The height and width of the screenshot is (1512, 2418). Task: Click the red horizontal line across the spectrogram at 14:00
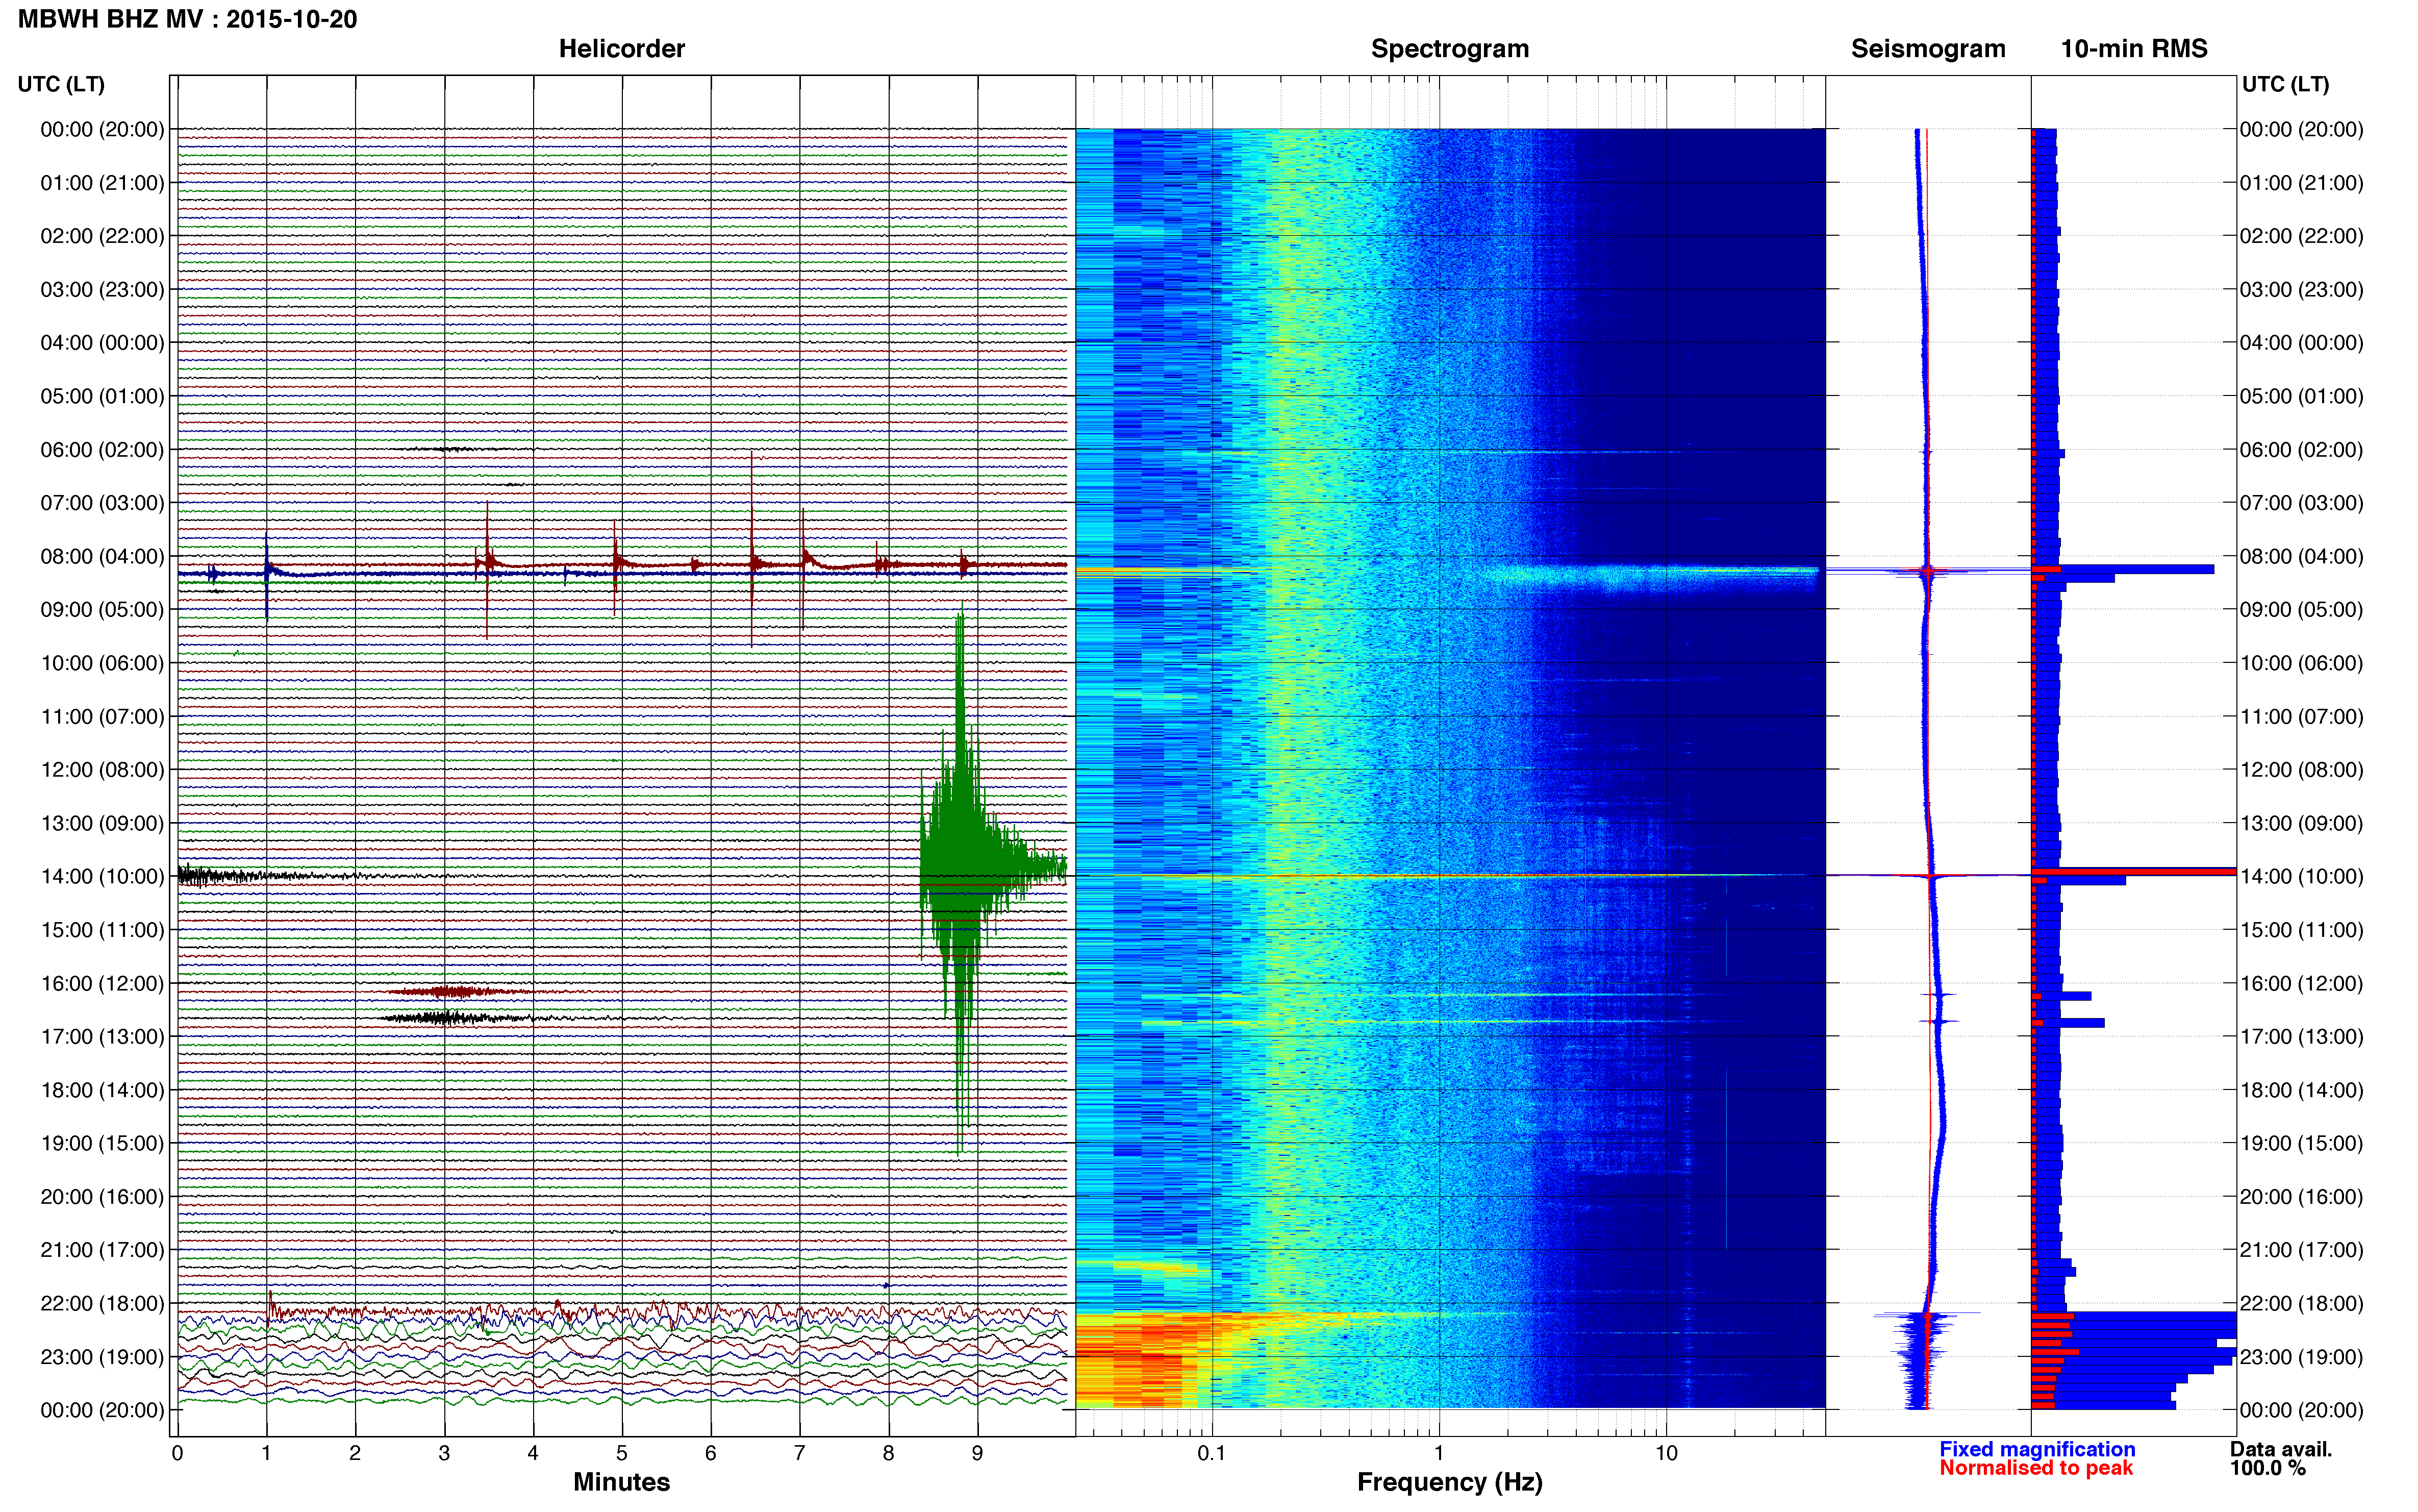(x=1449, y=876)
